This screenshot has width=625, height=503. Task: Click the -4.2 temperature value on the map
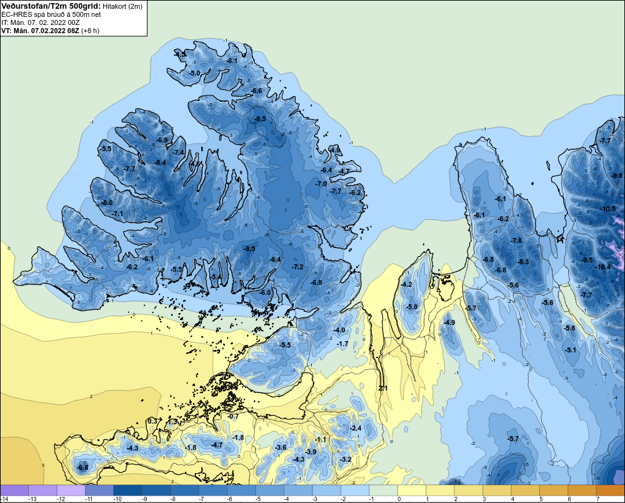pyautogui.click(x=407, y=284)
